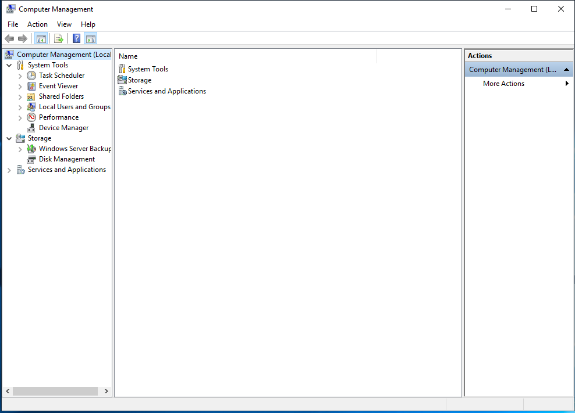575x413 pixels.
Task: Select the Event Viewer icon in tree
Action: point(31,86)
